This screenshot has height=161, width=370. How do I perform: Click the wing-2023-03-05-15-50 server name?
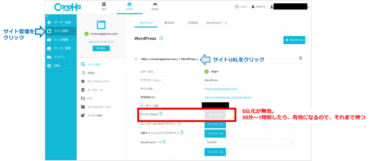tap(101, 41)
